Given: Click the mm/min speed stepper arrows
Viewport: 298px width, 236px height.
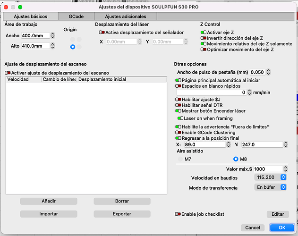Looking at the screenshot, I should pos(249,93).
